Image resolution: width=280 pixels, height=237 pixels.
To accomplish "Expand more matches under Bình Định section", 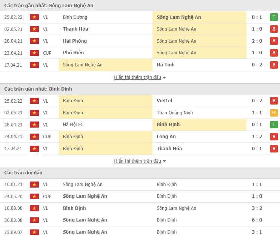I will coord(137,161).
